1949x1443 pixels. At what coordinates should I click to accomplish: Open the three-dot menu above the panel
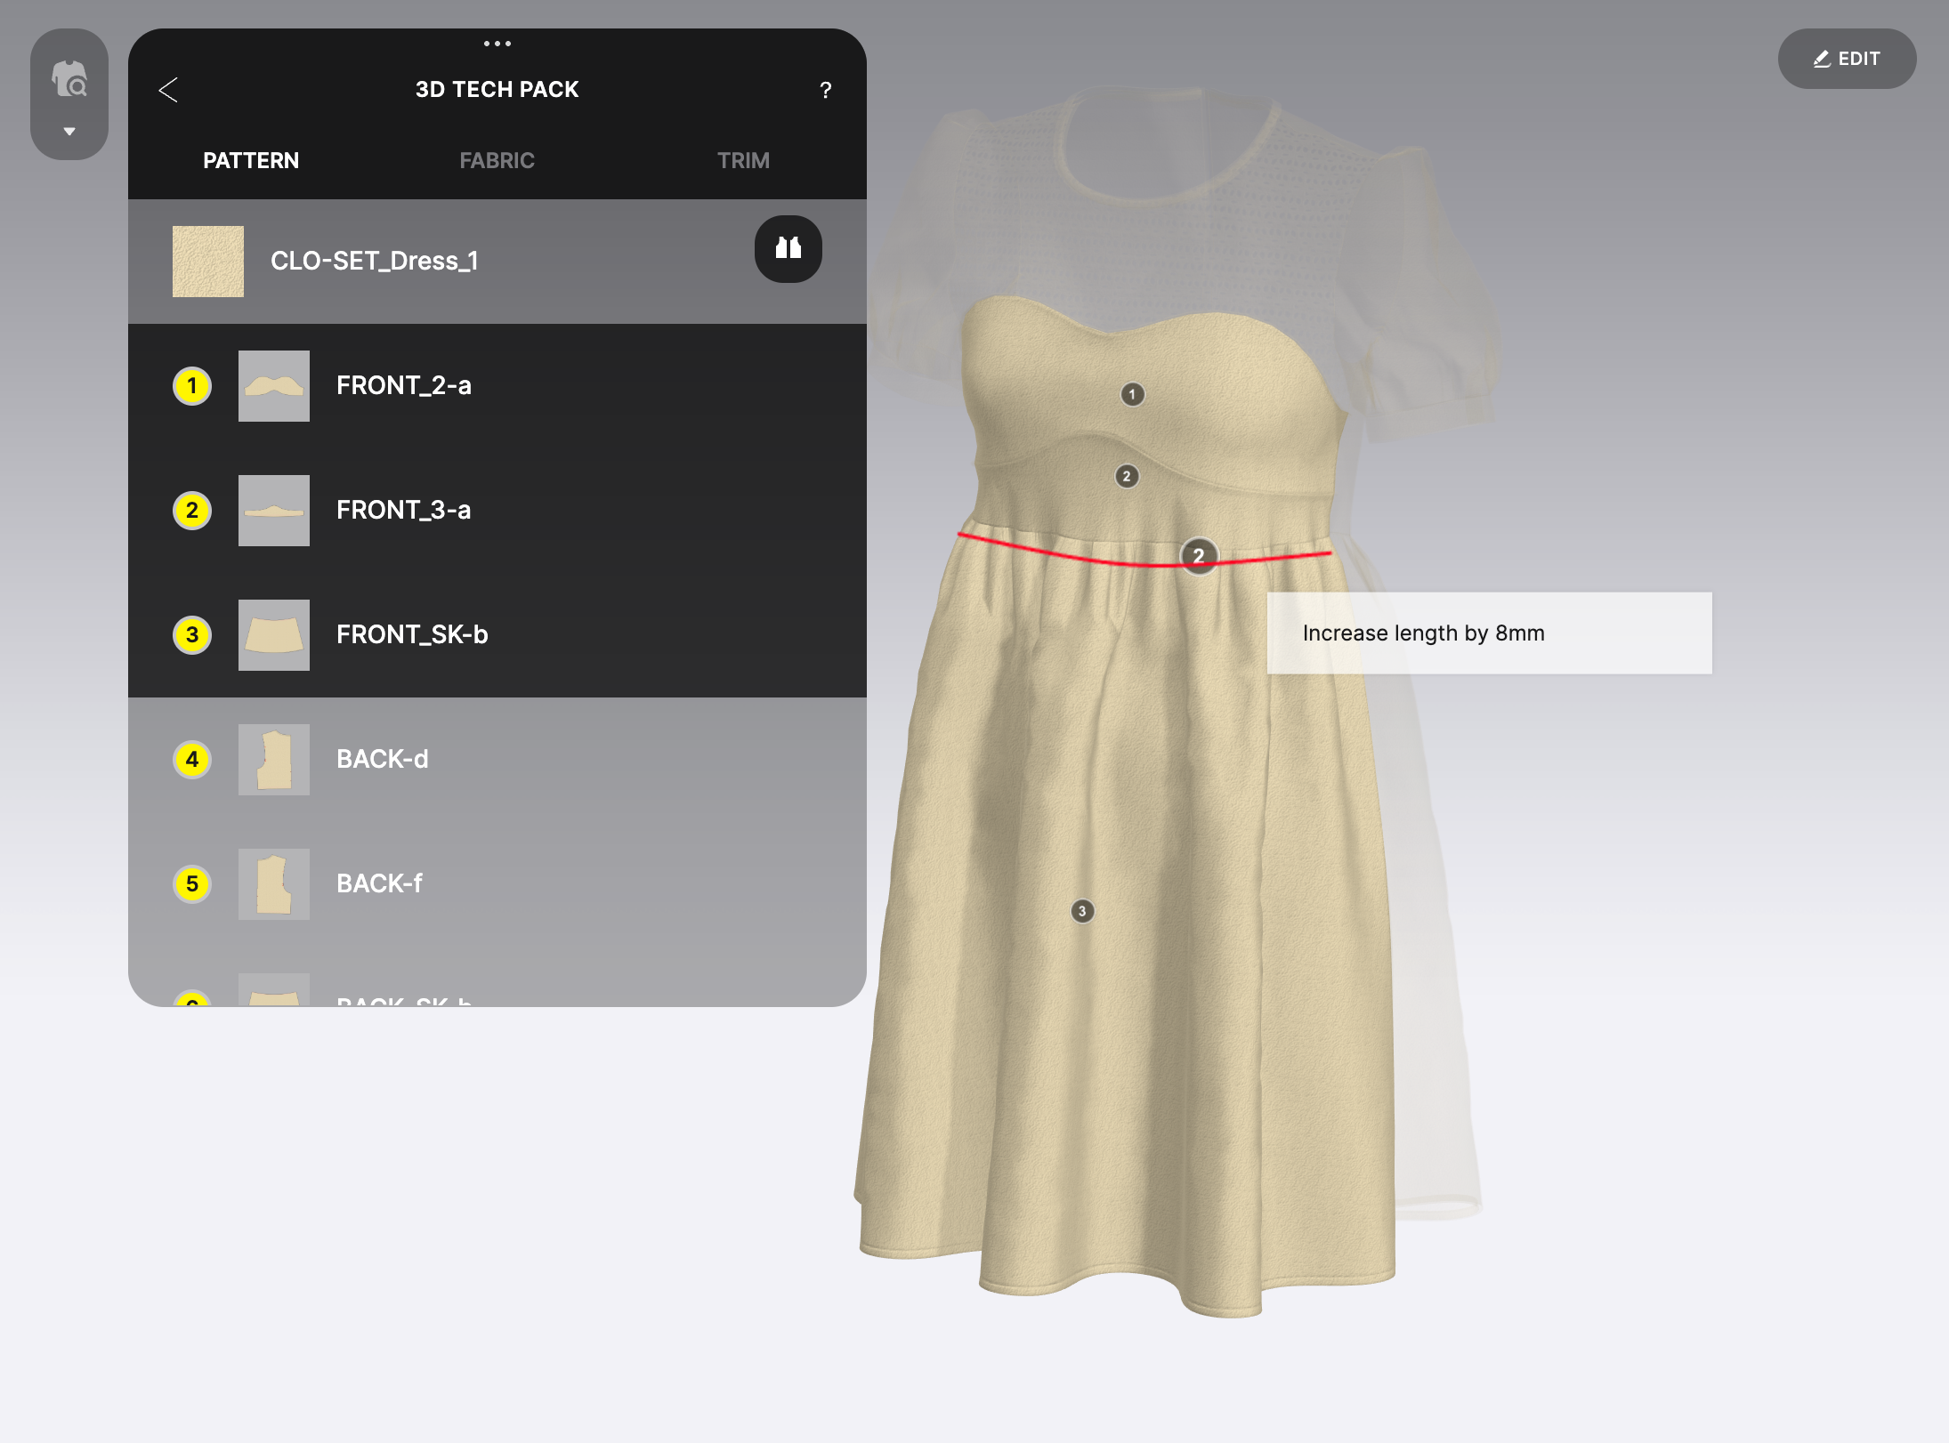497,43
